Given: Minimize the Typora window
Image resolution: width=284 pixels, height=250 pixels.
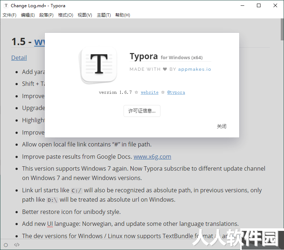Looking at the screenshot, I should pyautogui.click(x=242, y=6).
